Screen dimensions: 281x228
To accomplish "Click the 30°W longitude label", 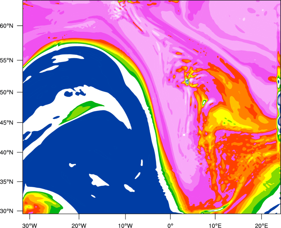I will pos(30,225).
